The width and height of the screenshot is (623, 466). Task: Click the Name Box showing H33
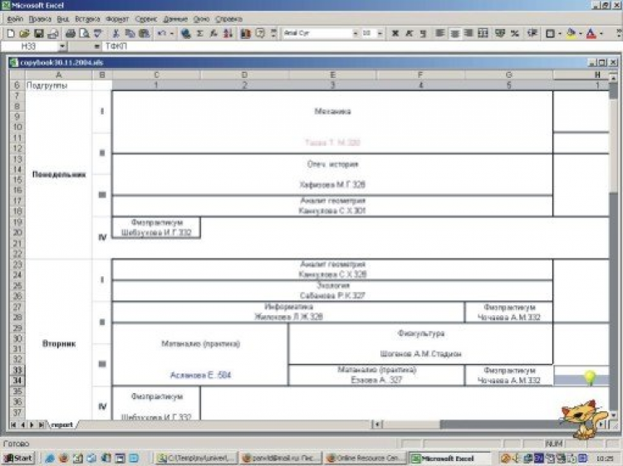[x=30, y=46]
